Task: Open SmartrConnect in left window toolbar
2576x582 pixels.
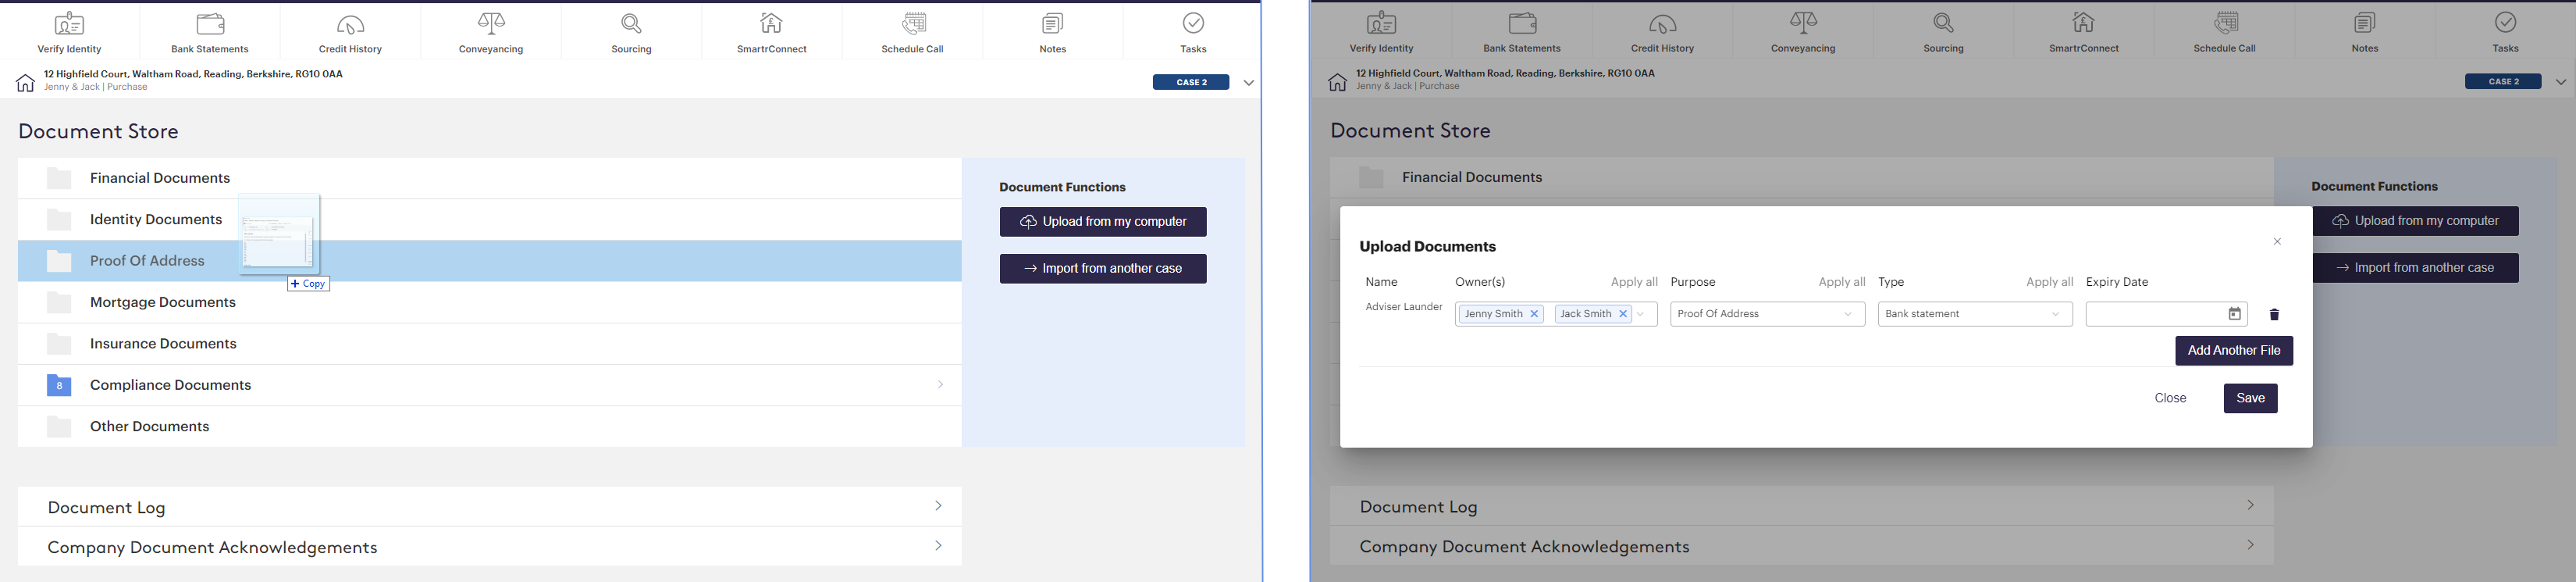Action: coord(772,32)
